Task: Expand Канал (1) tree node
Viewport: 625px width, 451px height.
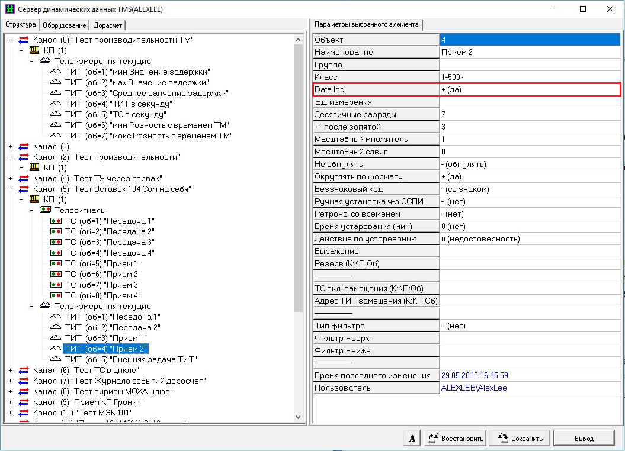Action: click(x=11, y=146)
